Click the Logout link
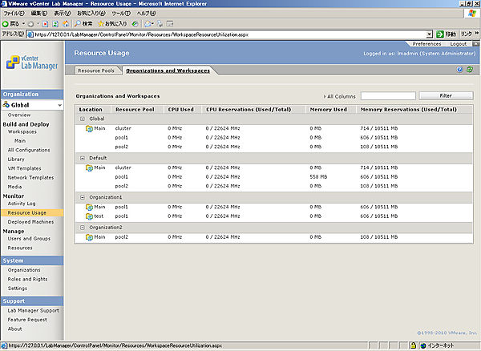 [459, 44]
